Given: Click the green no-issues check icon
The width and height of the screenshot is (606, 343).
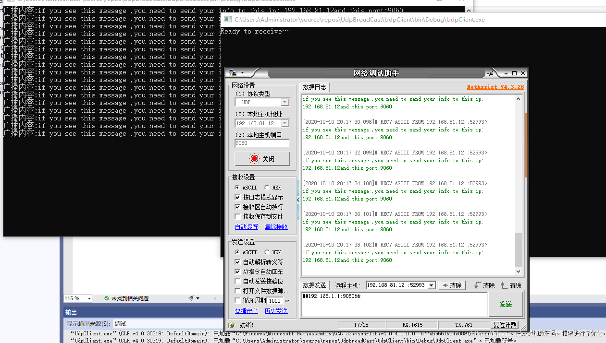Looking at the screenshot, I should (107, 298).
